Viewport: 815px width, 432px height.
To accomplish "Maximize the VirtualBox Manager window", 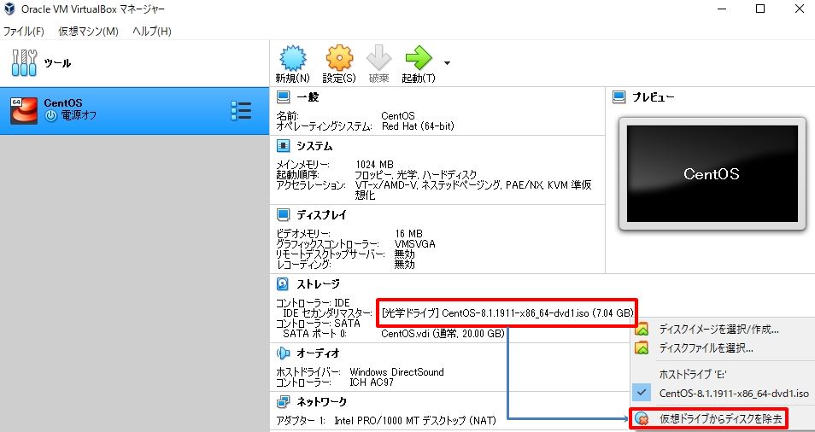I will coord(760,9).
